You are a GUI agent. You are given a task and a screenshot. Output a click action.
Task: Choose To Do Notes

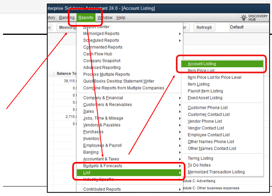(222, 165)
